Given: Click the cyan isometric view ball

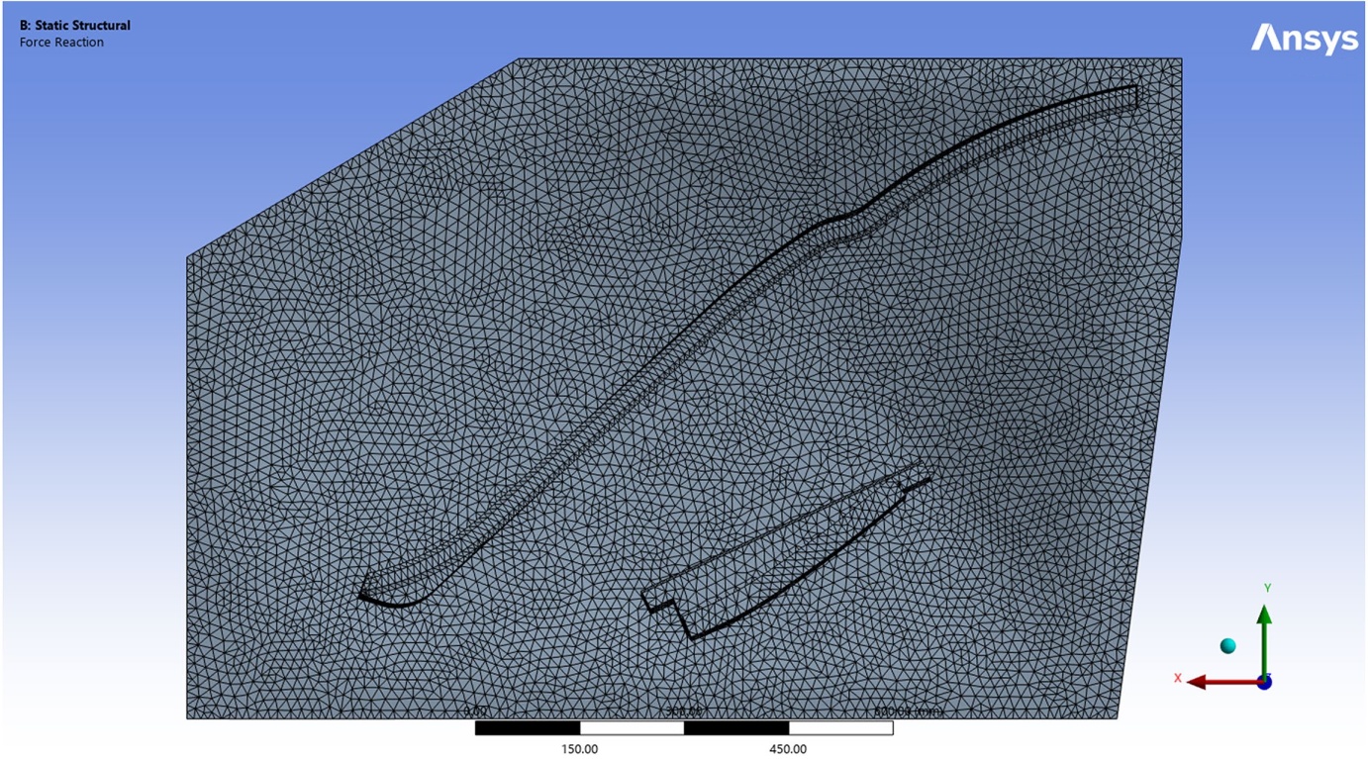Looking at the screenshot, I should point(1228,646).
